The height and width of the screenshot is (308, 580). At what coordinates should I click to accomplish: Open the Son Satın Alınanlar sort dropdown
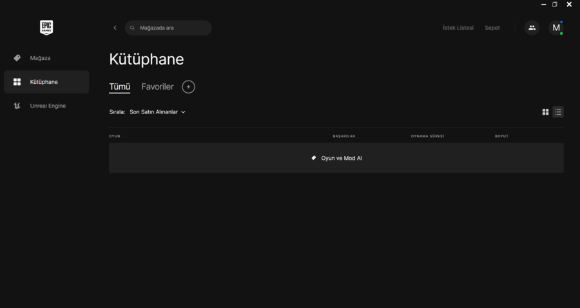[x=157, y=112]
